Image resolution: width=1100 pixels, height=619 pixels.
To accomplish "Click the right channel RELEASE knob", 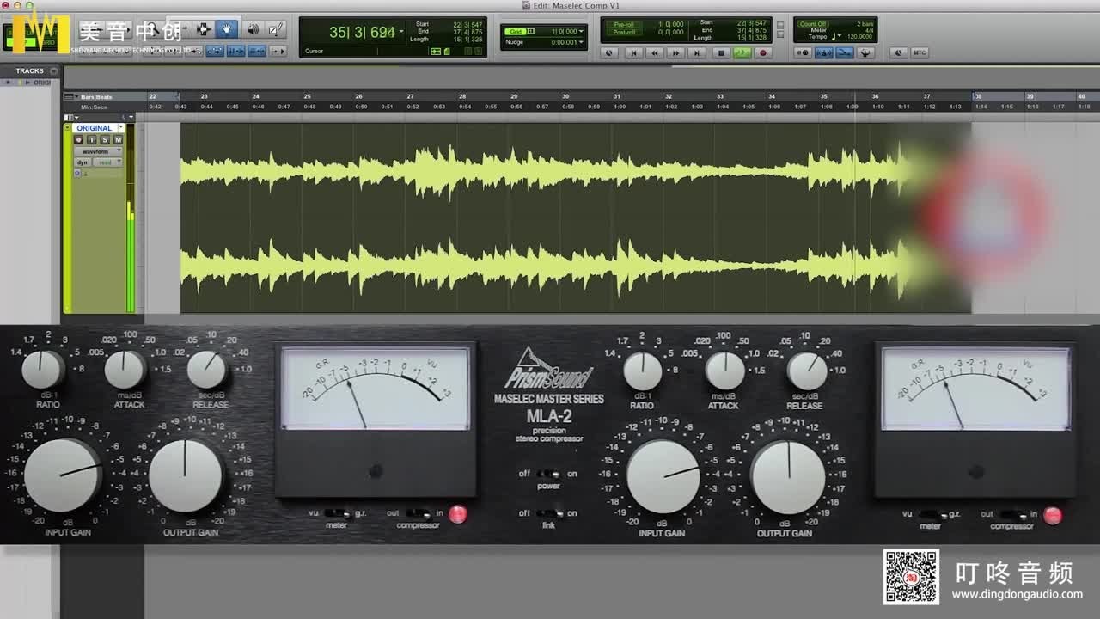I will (807, 371).
